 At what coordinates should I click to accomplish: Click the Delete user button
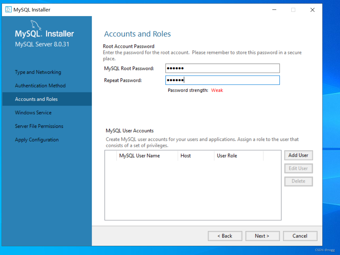pos(298,181)
